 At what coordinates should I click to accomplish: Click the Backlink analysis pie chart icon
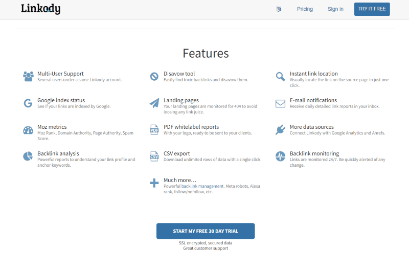tap(28, 156)
